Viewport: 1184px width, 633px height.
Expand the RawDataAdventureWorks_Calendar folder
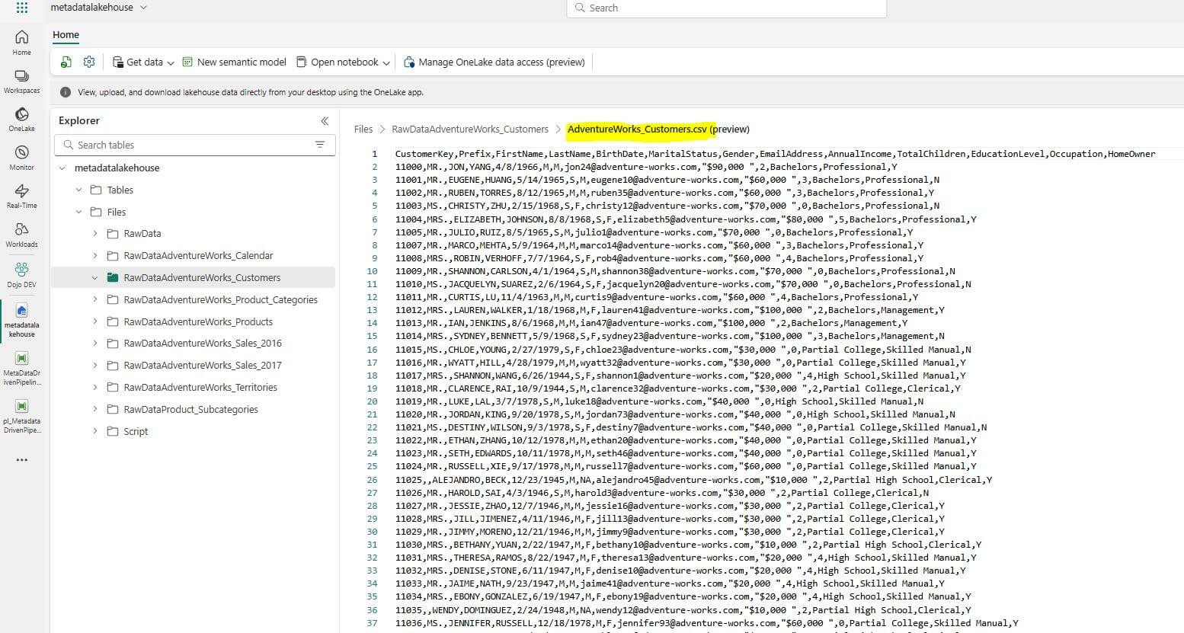[x=95, y=256]
